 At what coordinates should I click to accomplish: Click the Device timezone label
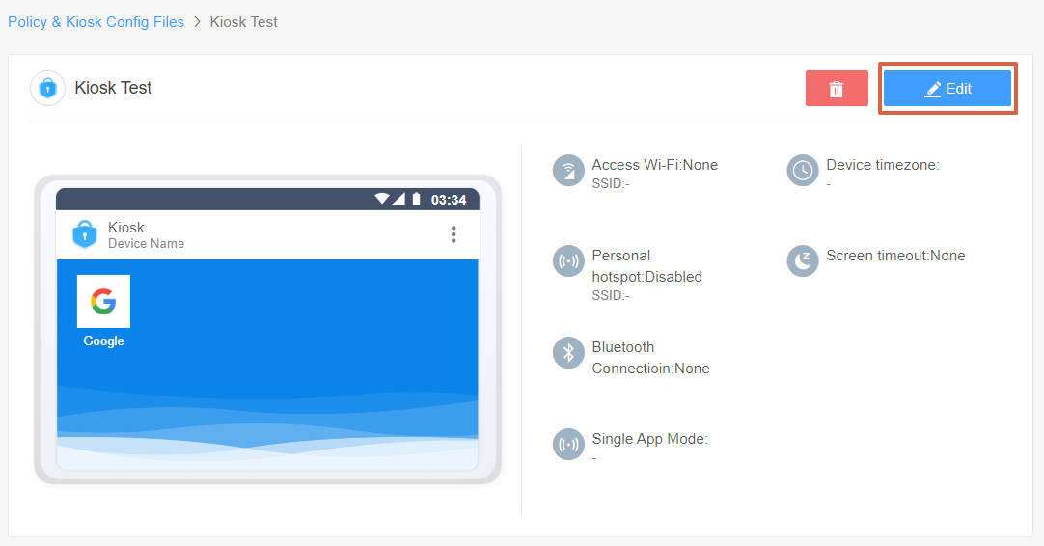point(883,165)
